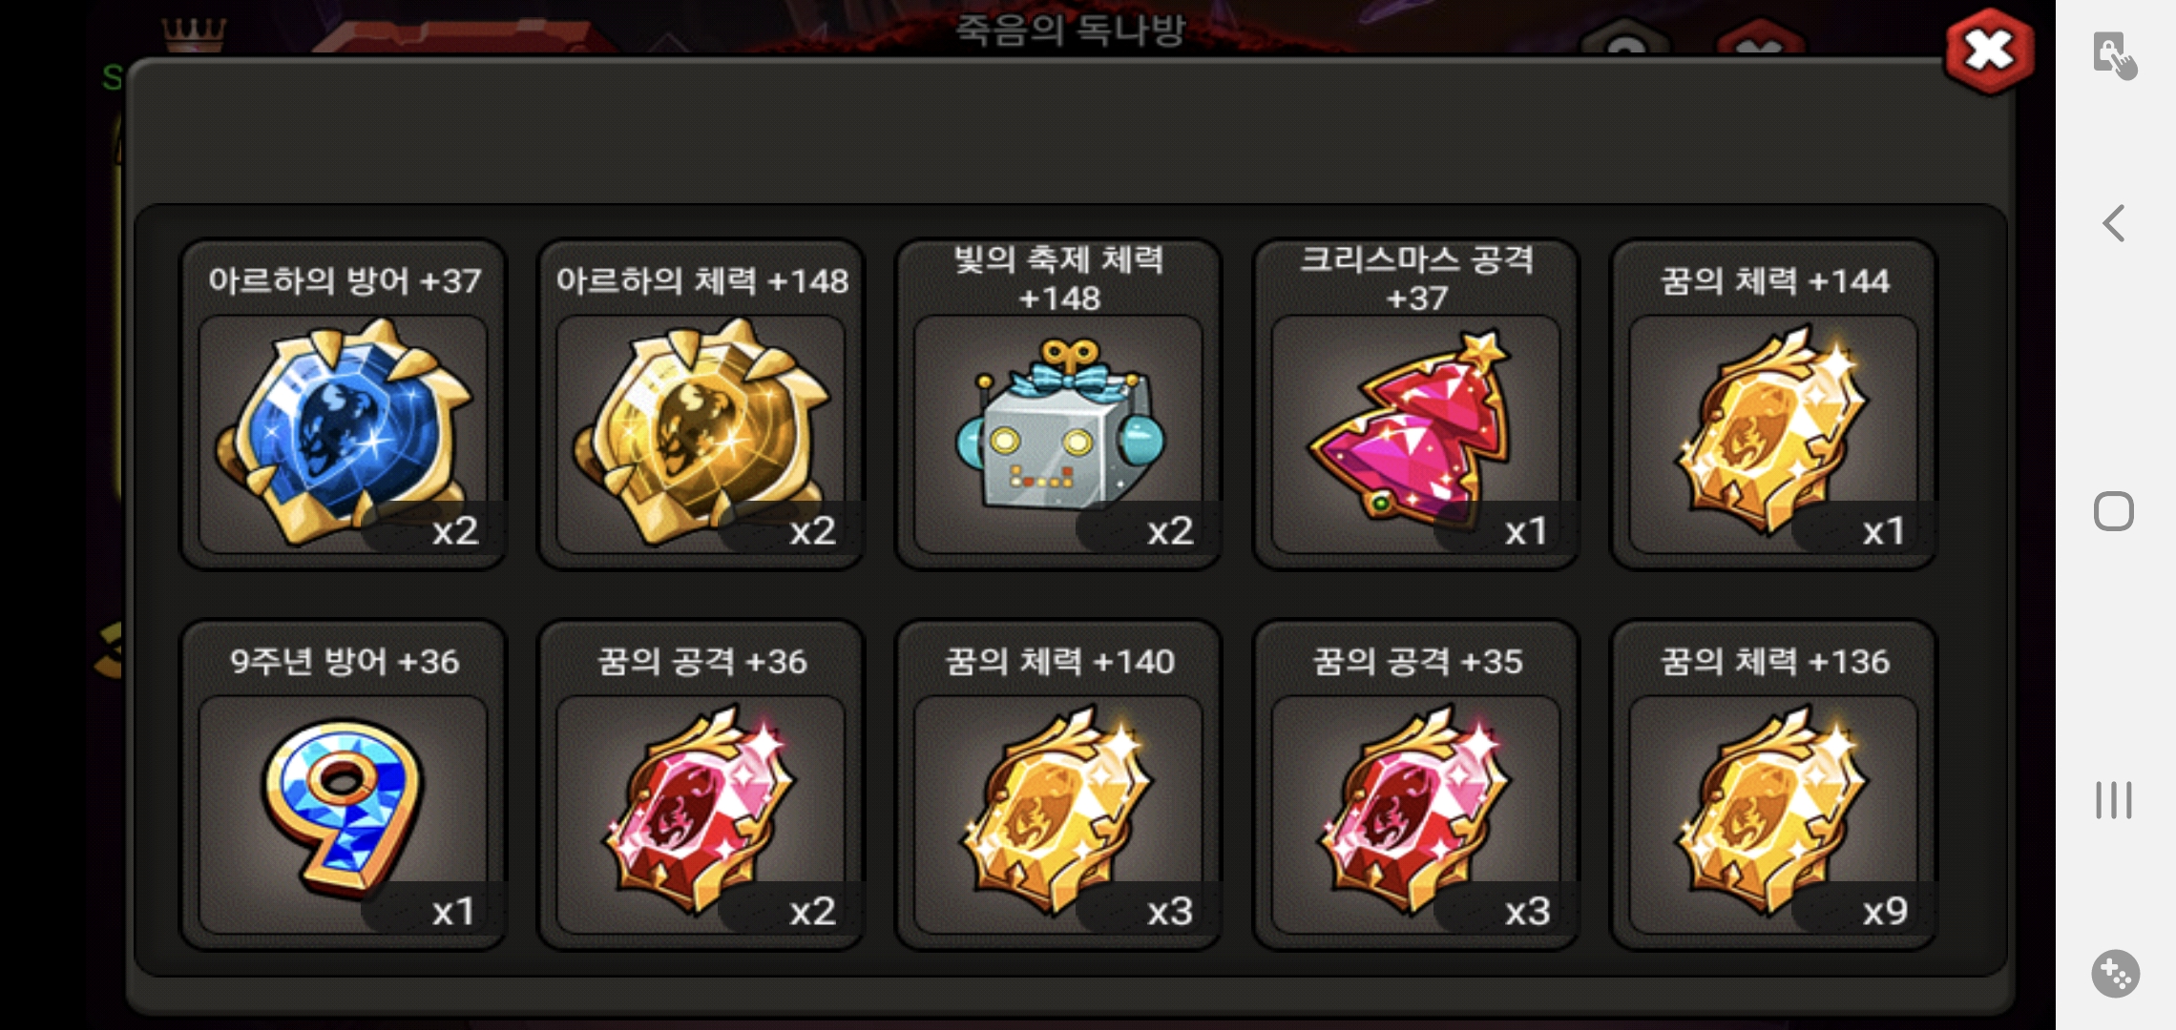This screenshot has height=1030, width=2176.
Task: Tap the 꿈의 체력 +136 gem with x9
Action: pos(1773,814)
